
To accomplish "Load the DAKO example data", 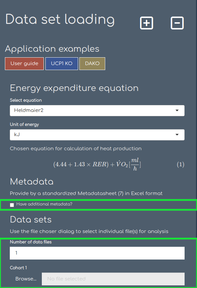I will pos(92,63).
